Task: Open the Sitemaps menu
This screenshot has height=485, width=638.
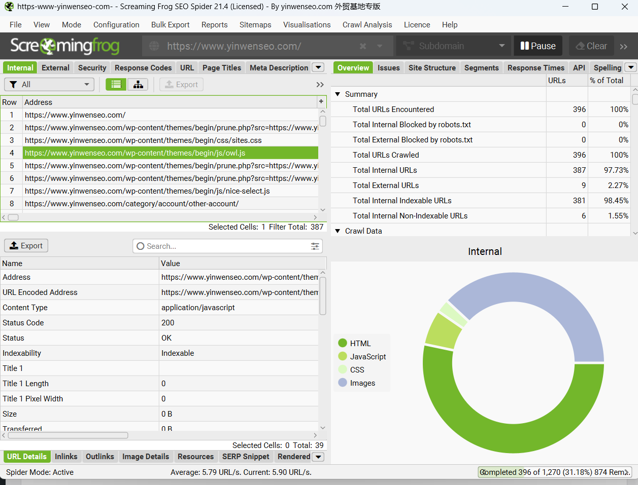Action: click(x=255, y=25)
